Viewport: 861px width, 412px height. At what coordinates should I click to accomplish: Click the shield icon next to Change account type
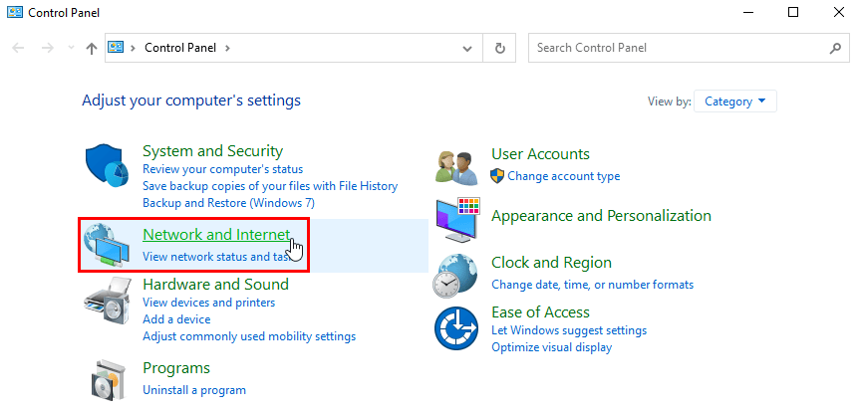pos(497,176)
